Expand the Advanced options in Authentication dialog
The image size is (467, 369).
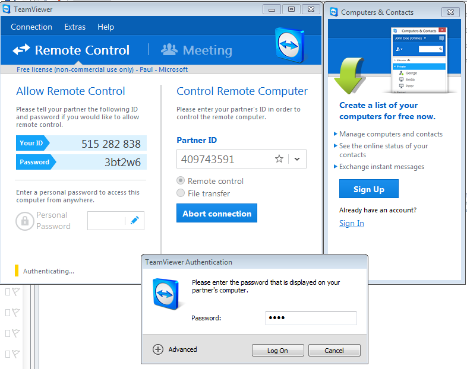point(175,349)
